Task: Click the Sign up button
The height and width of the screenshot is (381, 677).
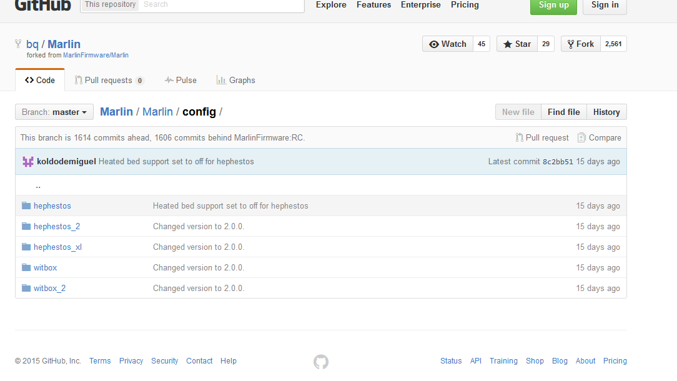Action: [x=553, y=6]
